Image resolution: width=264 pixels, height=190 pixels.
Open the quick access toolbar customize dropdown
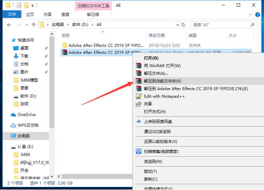click(x=32, y=6)
